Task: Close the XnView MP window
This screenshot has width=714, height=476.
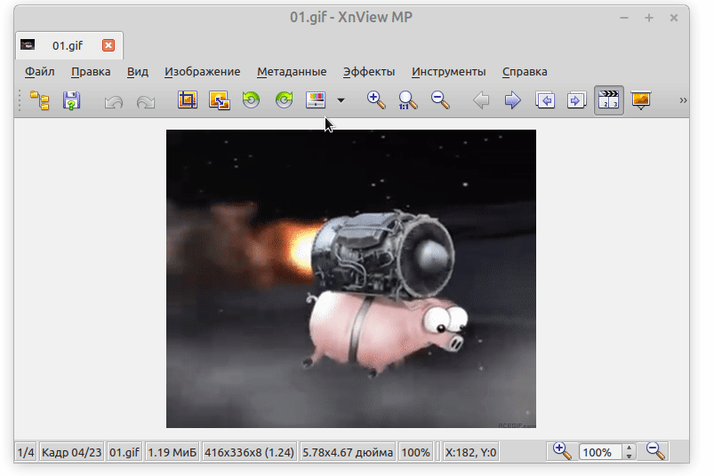Action: click(674, 18)
